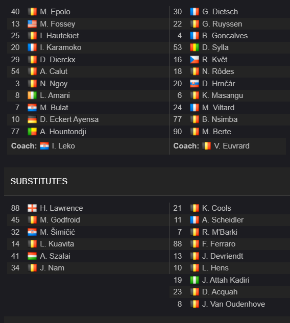
Task: Open player K. Masangu
Action: (x=223, y=95)
